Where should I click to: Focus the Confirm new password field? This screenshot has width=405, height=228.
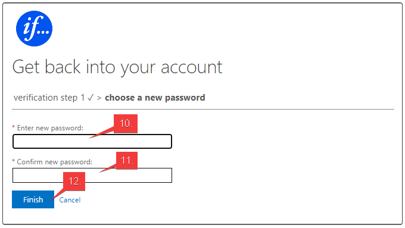point(92,176)
